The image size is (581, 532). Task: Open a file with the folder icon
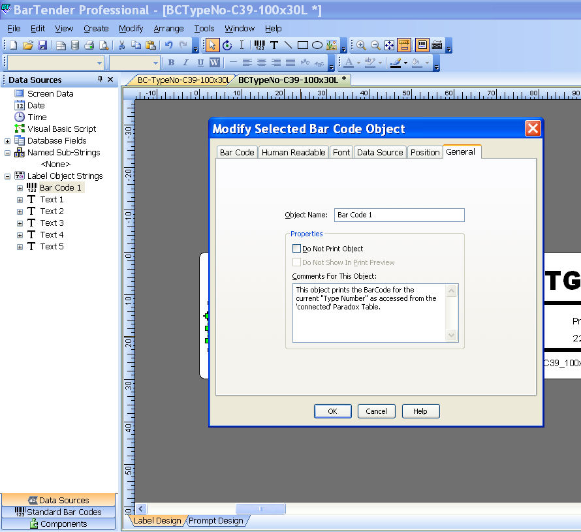(28, 45)
